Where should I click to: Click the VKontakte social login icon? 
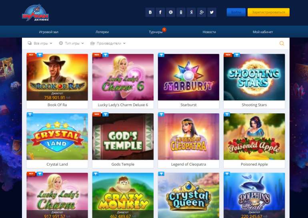pos(150,12)
